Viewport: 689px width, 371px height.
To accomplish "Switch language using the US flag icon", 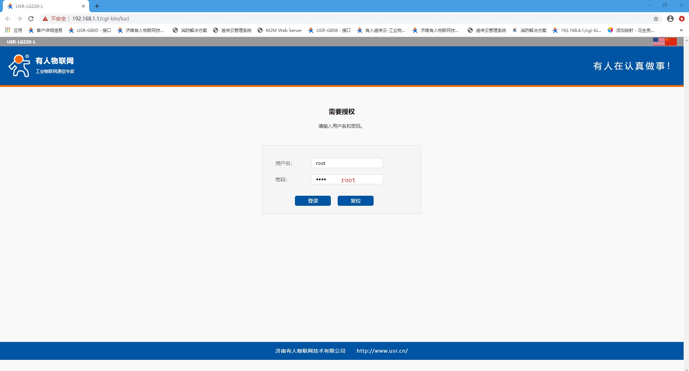I will [x=659, y=42].
